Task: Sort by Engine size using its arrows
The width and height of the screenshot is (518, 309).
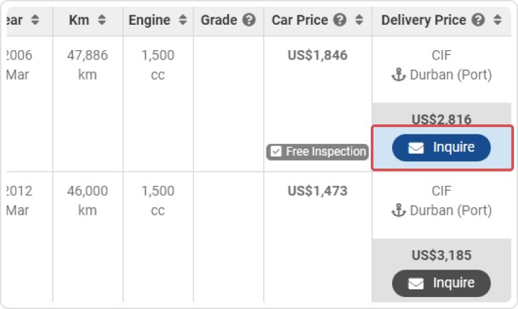Action: (x=183, y=21)
